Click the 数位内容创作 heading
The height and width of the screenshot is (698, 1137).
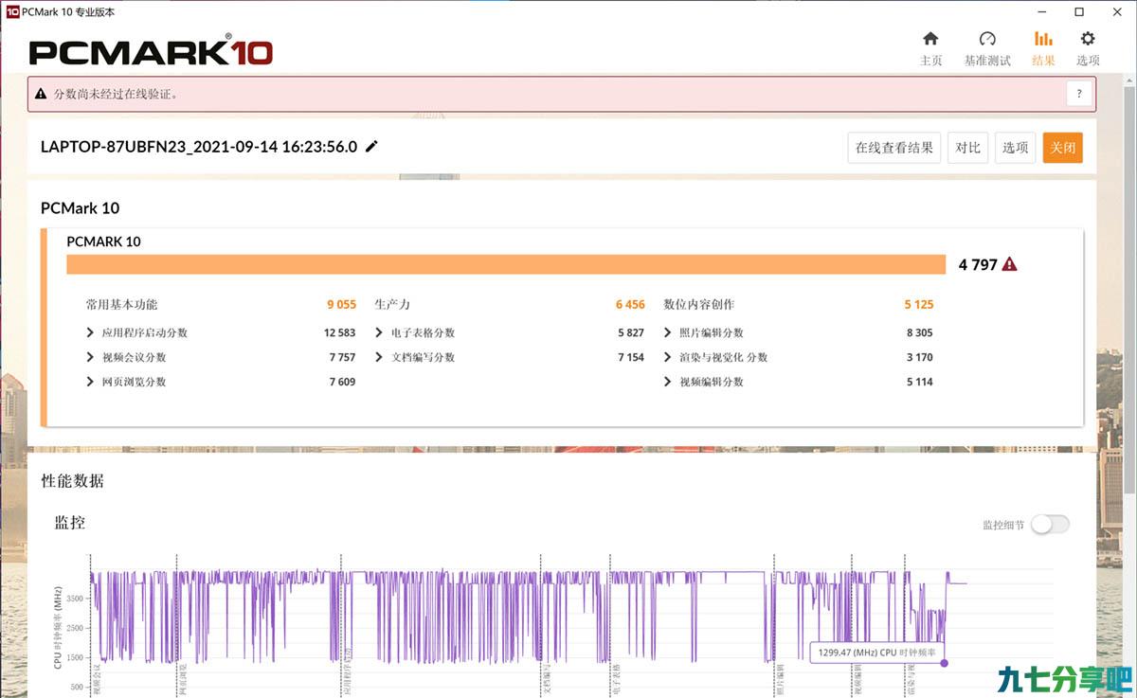click(x=699, y=304)
